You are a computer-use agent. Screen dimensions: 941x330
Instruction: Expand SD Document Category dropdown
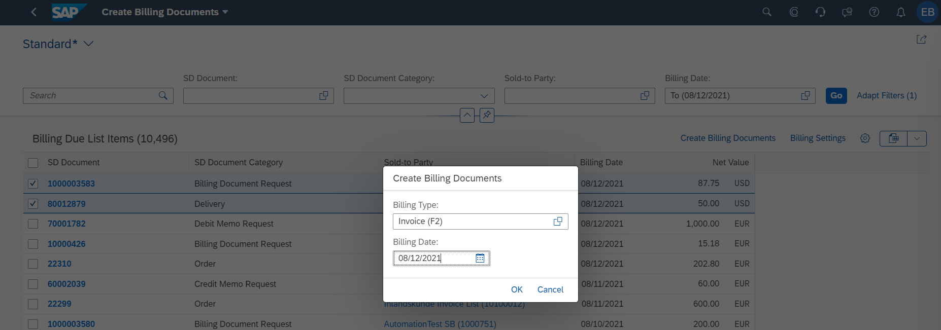[484, 96]
